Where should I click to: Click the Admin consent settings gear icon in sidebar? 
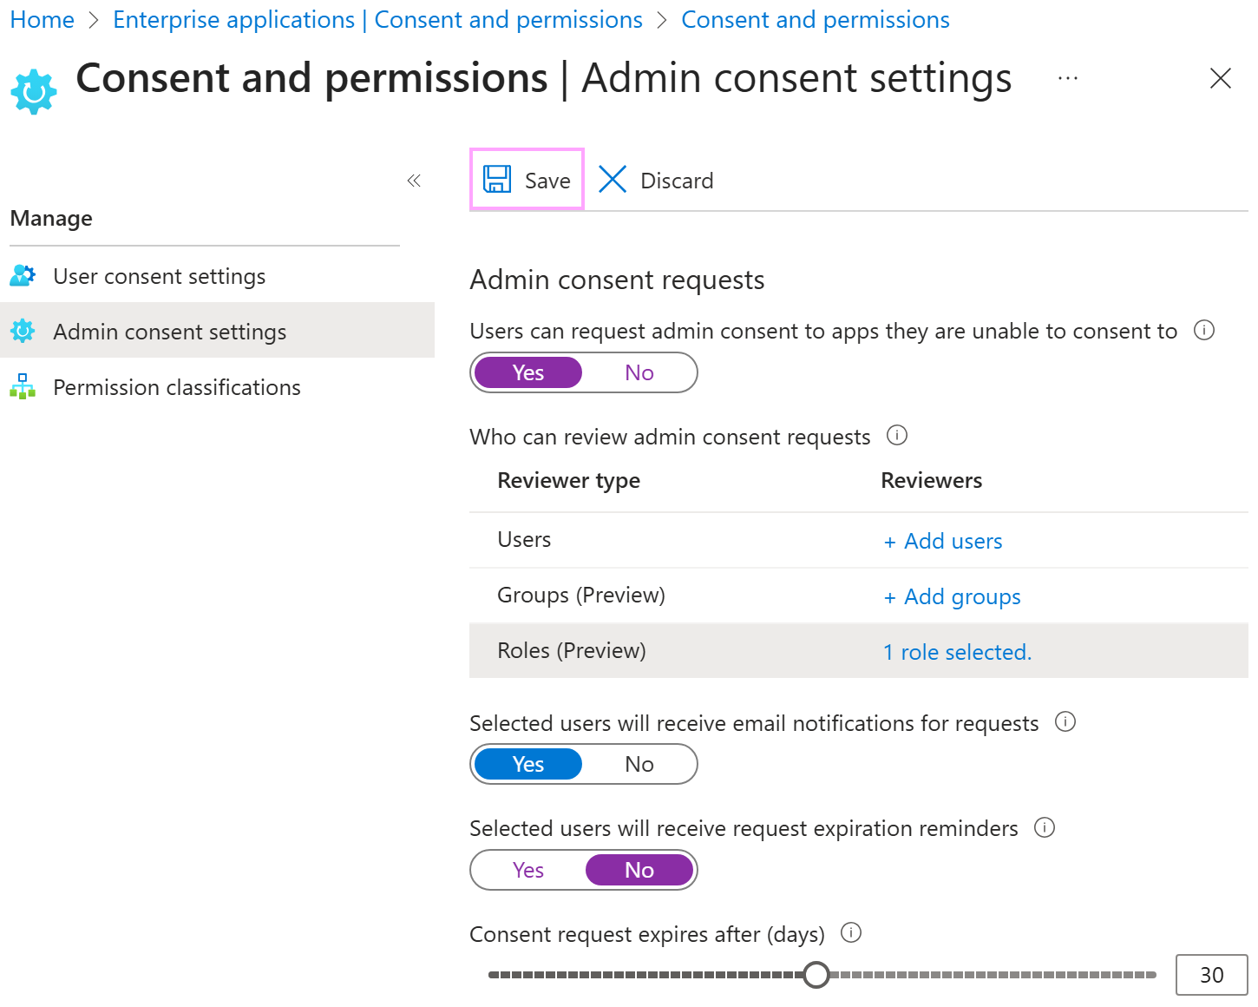coord(23,331)
